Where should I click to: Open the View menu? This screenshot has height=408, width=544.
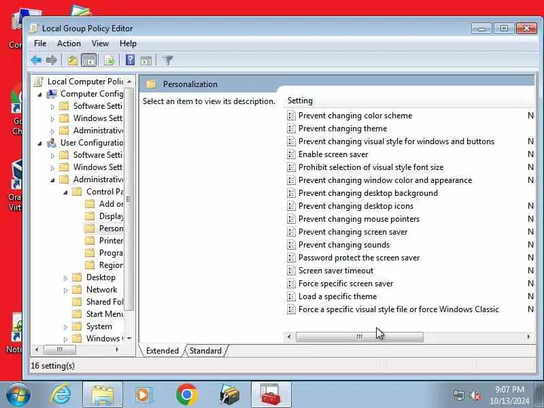[x=100, y=44]
